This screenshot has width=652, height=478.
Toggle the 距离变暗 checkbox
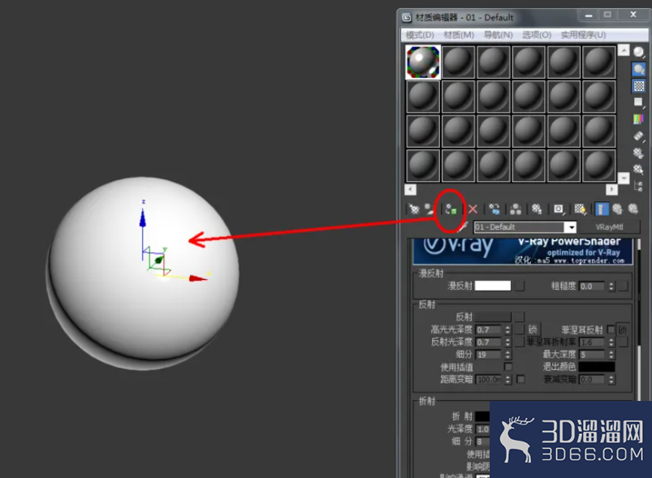pyautogui.click(x=520, y=379)
